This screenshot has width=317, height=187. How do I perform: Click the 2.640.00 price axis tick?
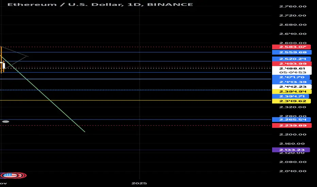[x=293, y=34]
